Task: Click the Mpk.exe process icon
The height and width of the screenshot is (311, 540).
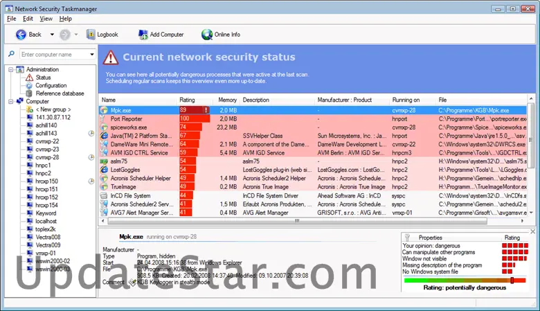Action: tap(104, 110)
